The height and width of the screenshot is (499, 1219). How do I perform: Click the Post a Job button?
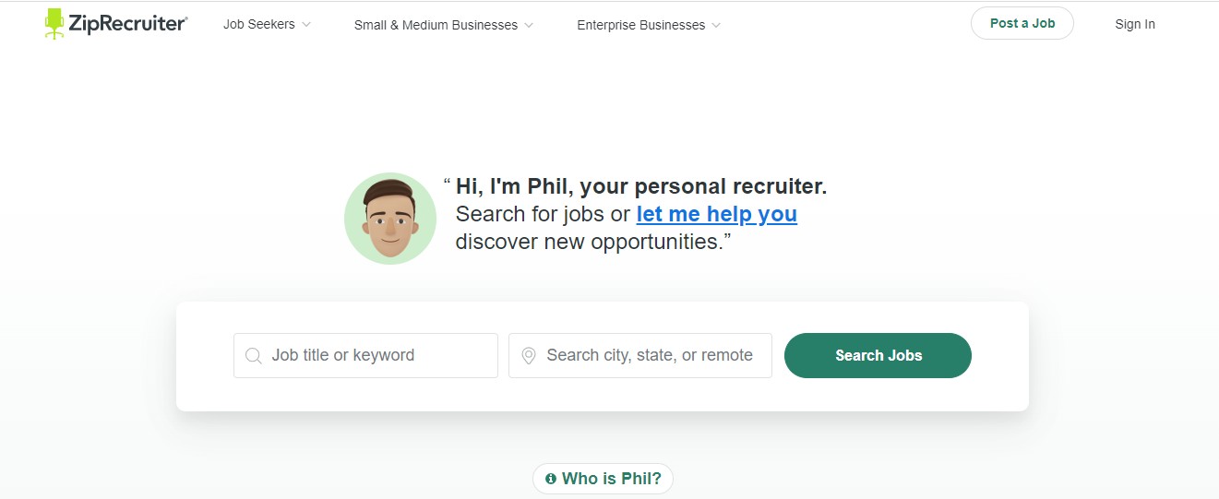[x=1022, y=24]
